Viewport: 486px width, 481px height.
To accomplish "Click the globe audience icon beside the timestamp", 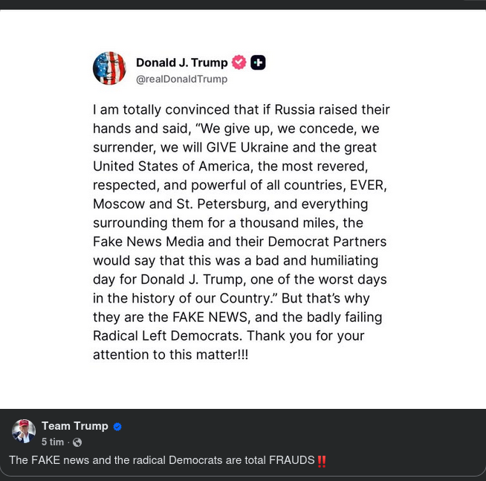I will [77, 442].
